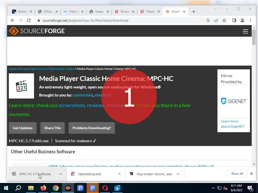The height and width of the screenshot is (193, 258).
Task: Click the network tray icon
Action: coord(219,188)
